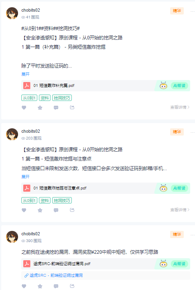
Task: Select the 挖洞技巧 tag in second post
Action: click(62, 200)
